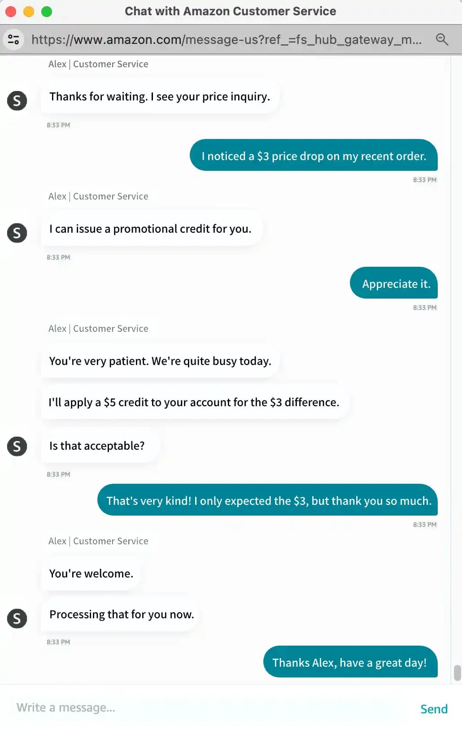
Task: Click the "$5 credit" agent message
Action: (194, 402)
